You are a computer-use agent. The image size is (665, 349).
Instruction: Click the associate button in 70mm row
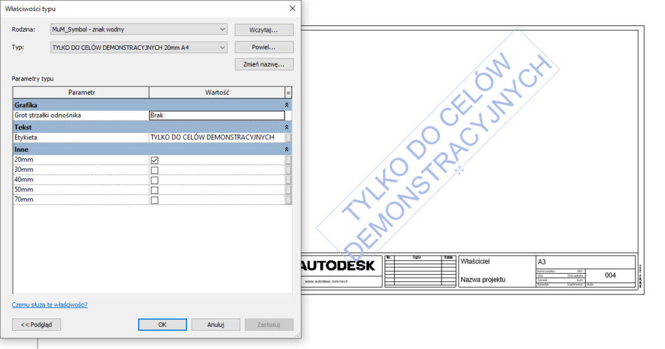pyautogui.click(x=288, y=200)
